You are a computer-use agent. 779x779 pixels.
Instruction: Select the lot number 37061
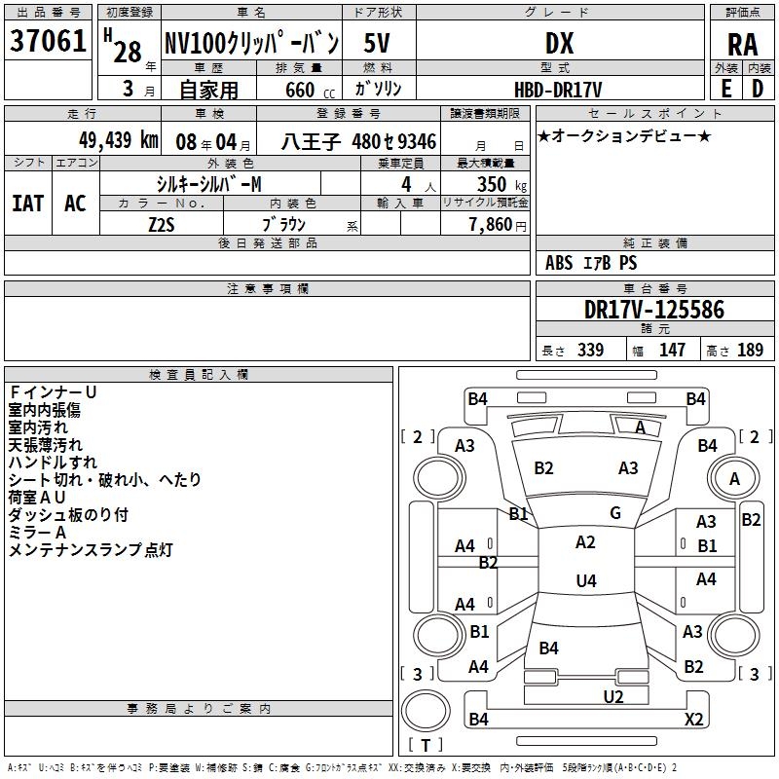pyautogui.click(x=48, y=41)
